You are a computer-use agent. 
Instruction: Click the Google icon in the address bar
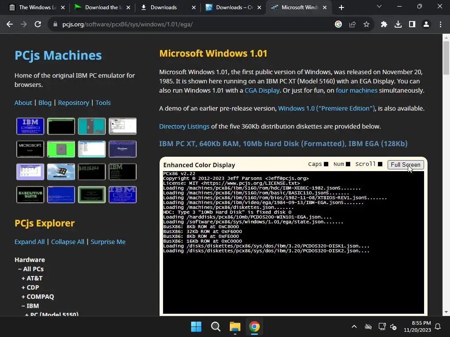pos(338,25)
